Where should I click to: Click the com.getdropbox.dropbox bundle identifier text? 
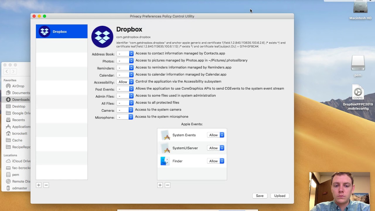pos(133,37)
